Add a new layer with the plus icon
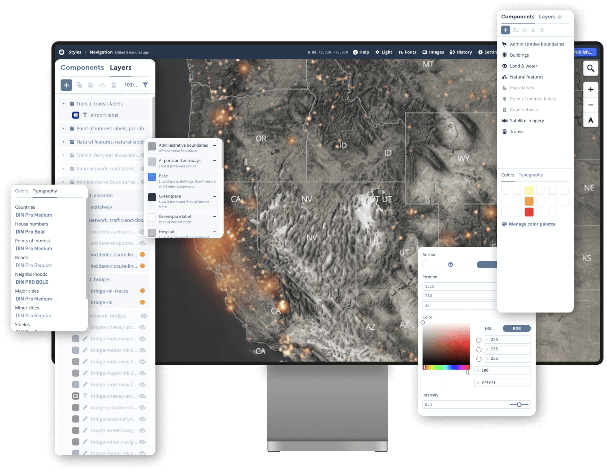607x471 pixels. pyautogui.click(x=66, y=85)
